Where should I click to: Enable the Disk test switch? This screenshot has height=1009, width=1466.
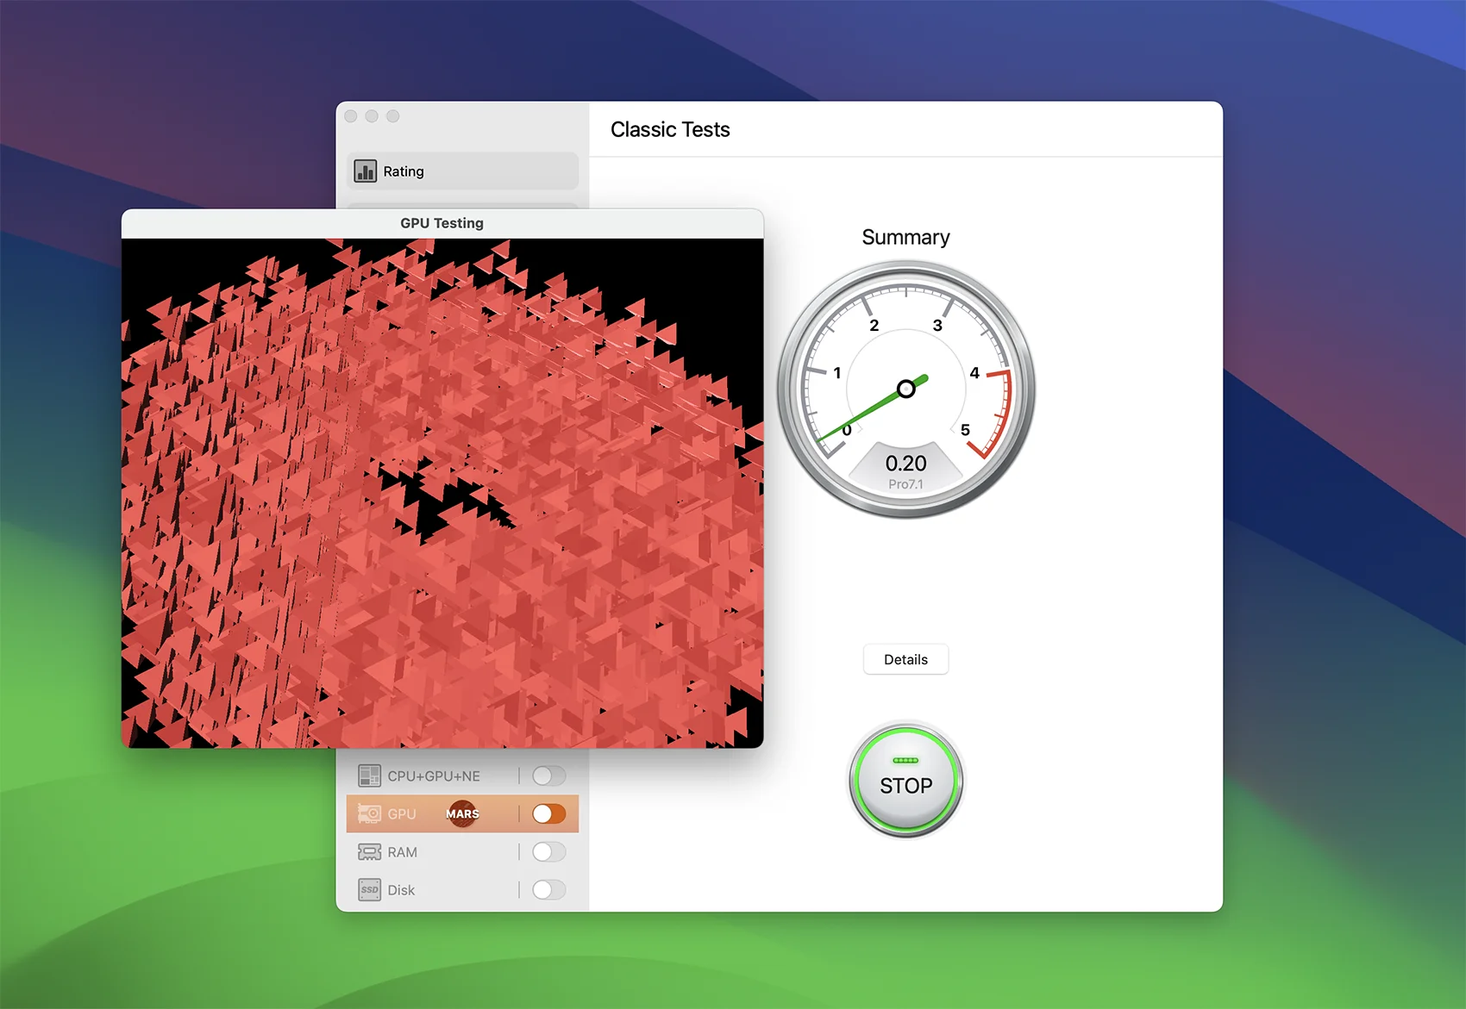pos(548,890)
